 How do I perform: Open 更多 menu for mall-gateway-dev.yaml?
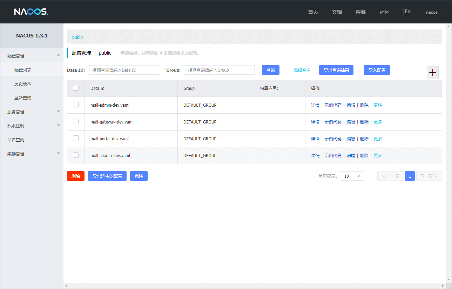coord(378,122)
